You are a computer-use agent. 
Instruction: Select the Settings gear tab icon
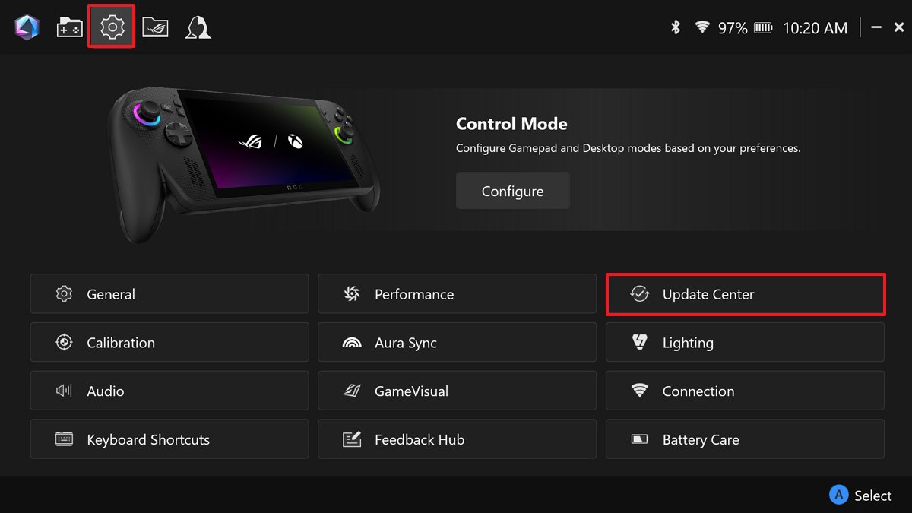click(x=112, y=27)
